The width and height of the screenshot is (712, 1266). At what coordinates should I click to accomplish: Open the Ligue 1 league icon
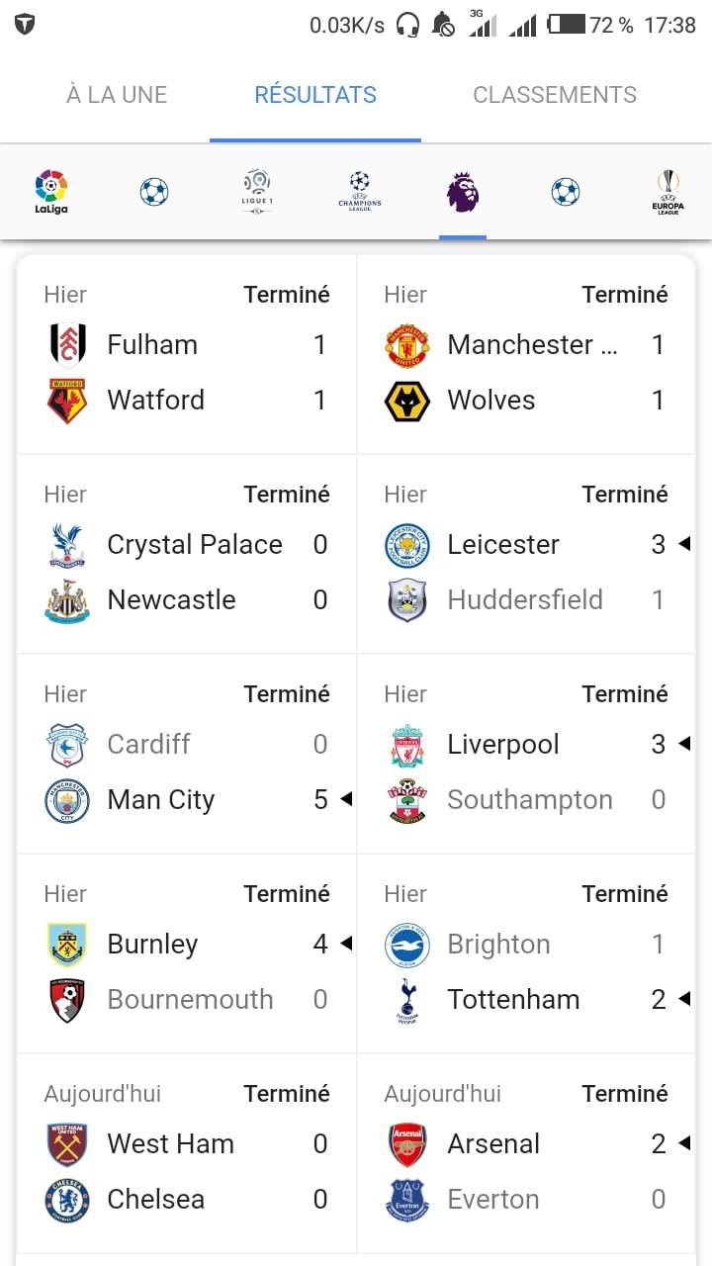click(x=257, y=192)
